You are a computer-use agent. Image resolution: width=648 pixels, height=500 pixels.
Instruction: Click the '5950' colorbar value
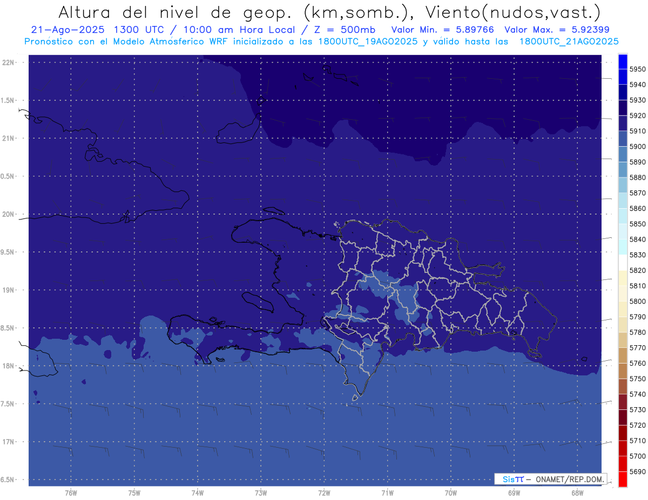tap(638, 69)
